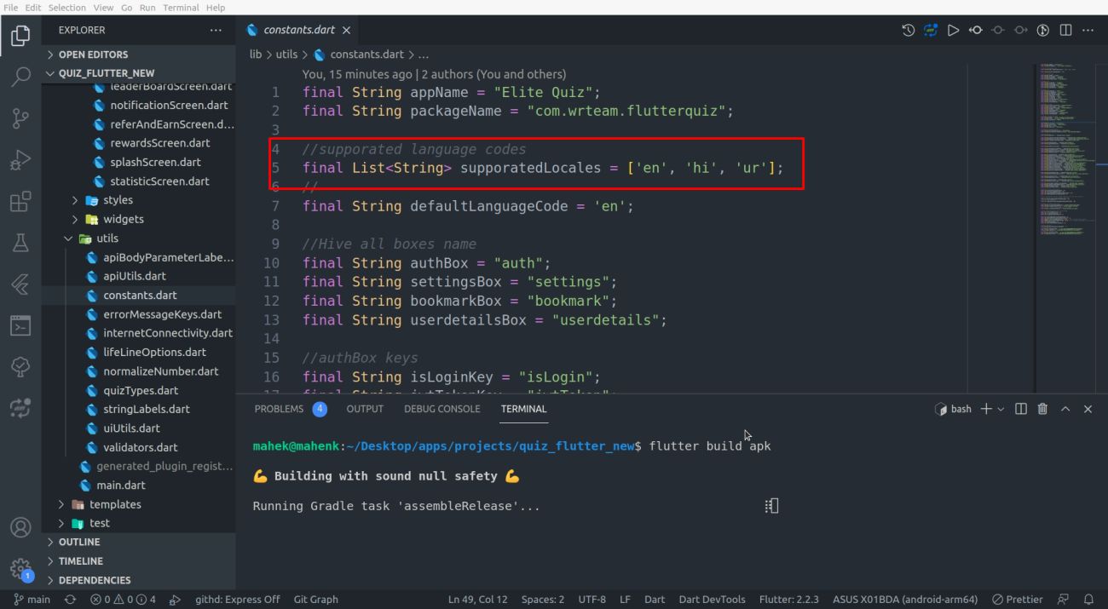Screen dimensions: 1108x609
Task: Collapse the utils folder
Action: point(107,238)
